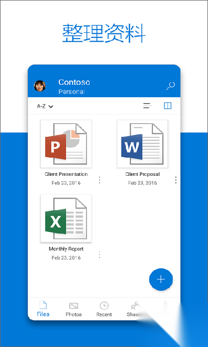Switch to list view layout icon
208x347 pixels.
(147, 106)
